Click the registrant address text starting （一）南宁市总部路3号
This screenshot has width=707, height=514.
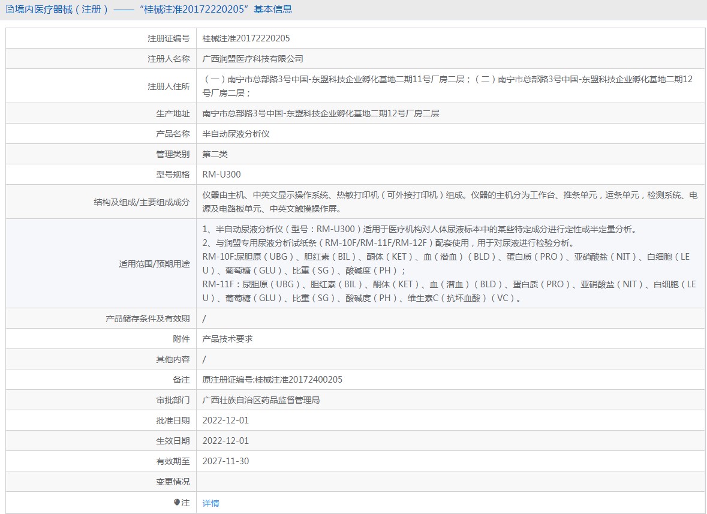pyautogui.click(x=447, y=86)
